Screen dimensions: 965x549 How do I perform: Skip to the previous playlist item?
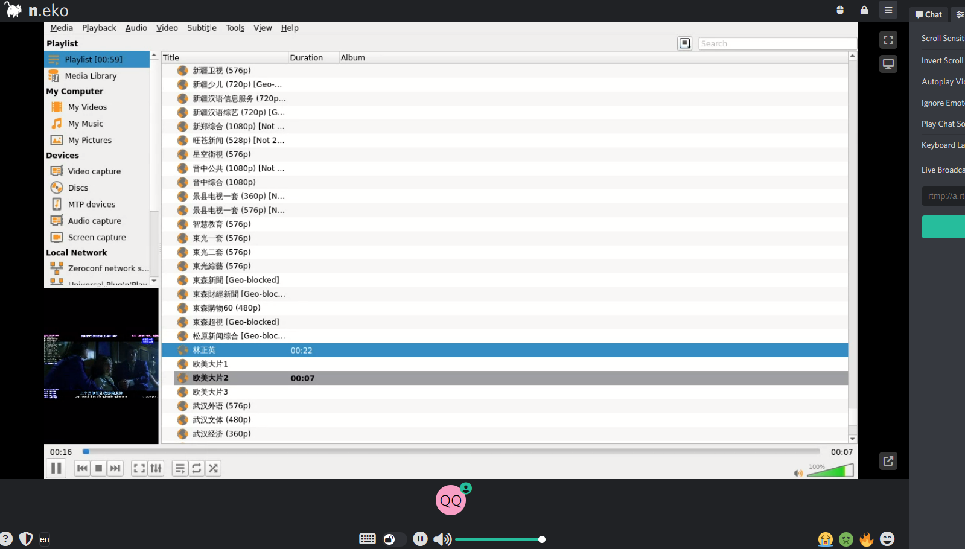(82, 468)
